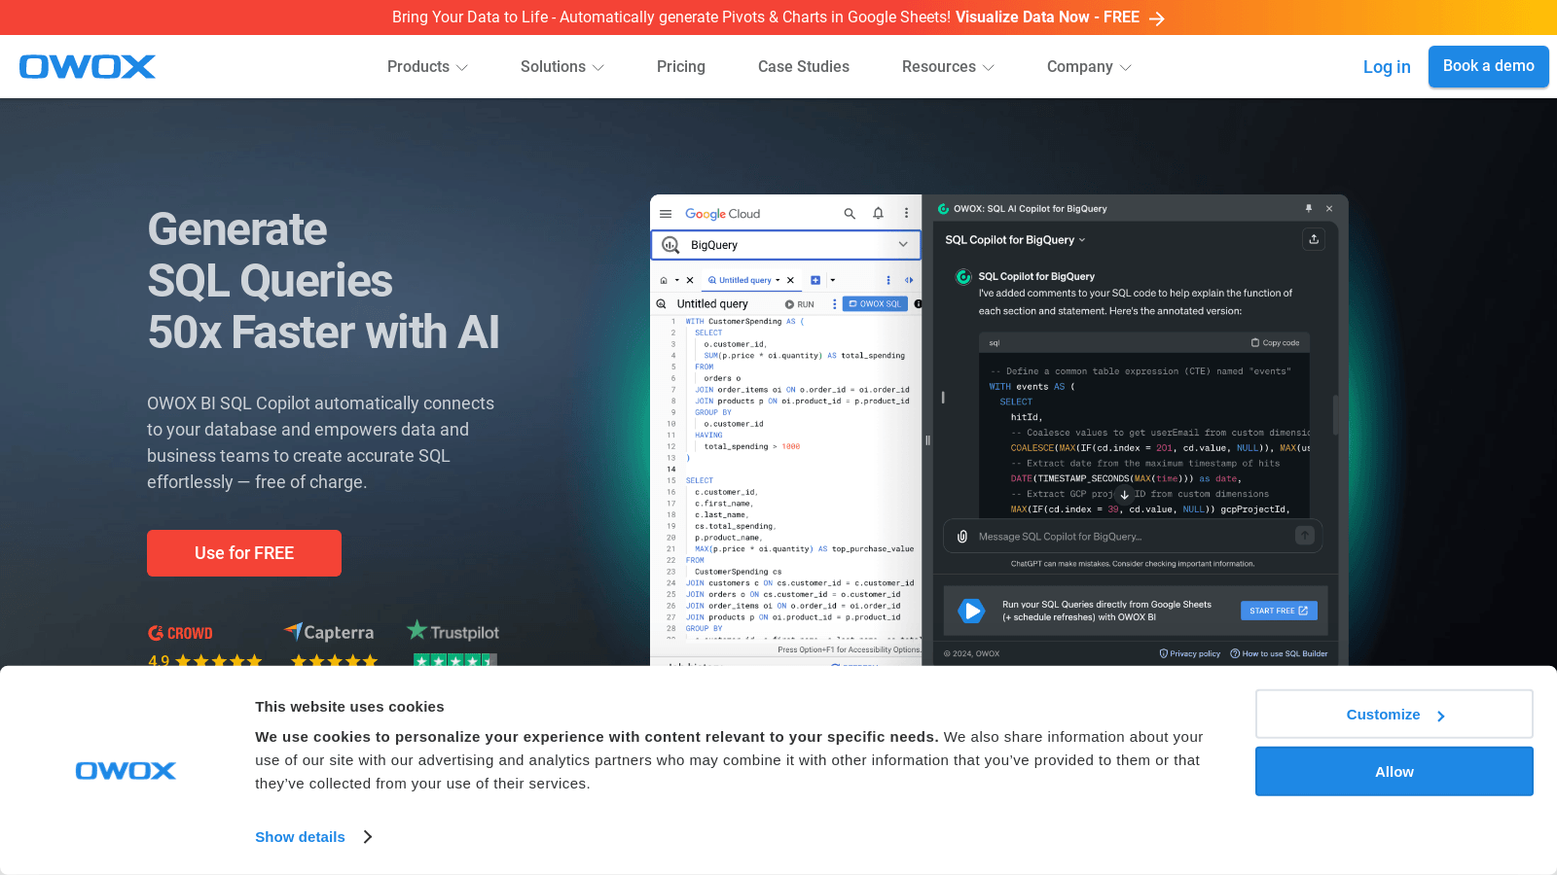This screenshot has width=1557, height=875.
Task: Click the Use for FREE button
Action: [244, 553]
